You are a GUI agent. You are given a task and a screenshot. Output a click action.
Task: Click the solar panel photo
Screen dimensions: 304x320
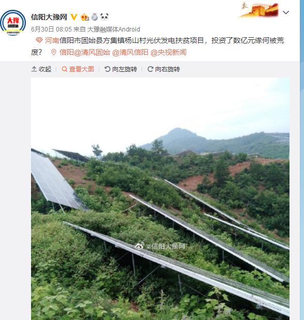pyautogui.click(x=160, y=199)
